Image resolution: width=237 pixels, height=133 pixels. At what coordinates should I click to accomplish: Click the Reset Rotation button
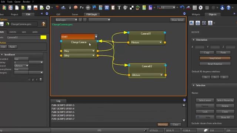[215, 64]
